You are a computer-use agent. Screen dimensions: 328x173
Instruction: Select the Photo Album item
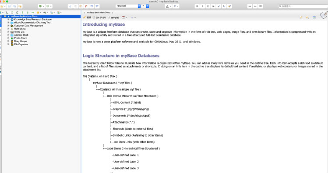coord(21,38)
